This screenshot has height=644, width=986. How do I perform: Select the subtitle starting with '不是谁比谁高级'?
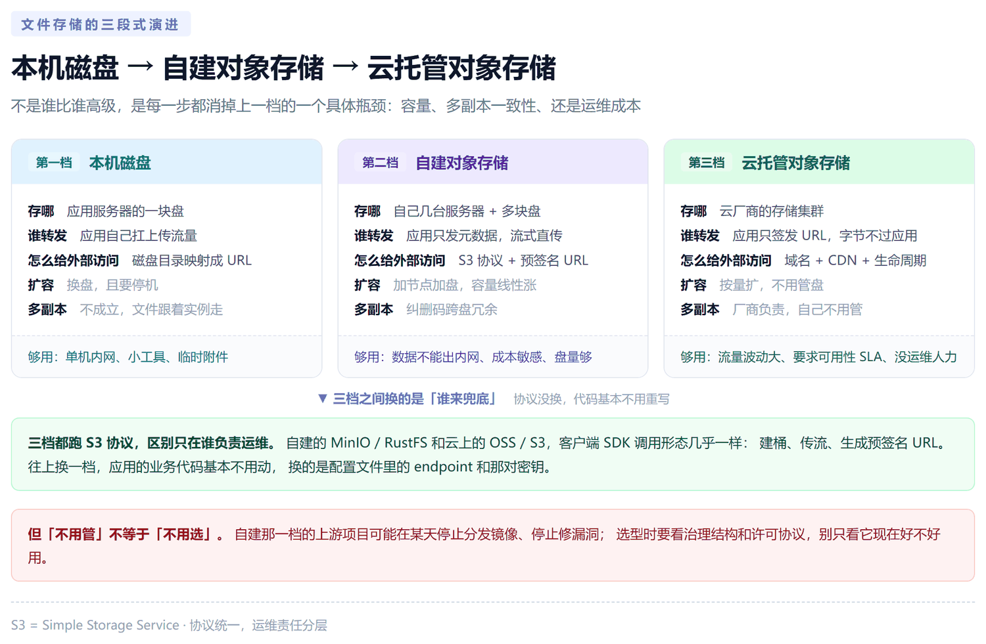pyautogui.click(x=326, y=106)
